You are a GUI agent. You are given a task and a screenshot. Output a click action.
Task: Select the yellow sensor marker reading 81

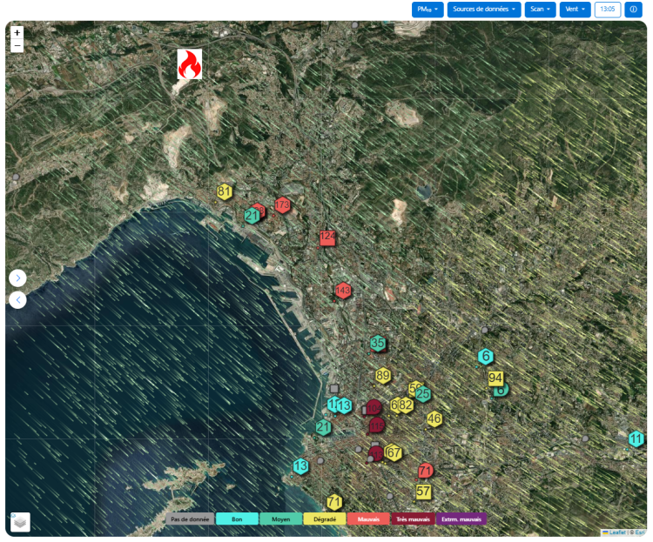tap(224, 191)
